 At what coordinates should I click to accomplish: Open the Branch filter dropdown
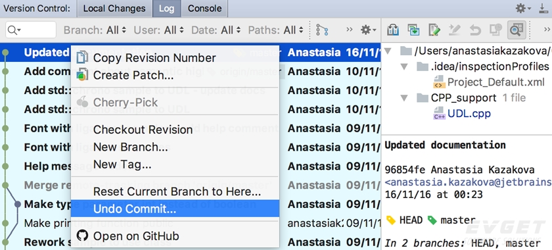click(95, 30)
